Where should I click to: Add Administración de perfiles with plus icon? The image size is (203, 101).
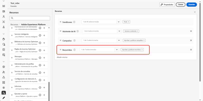point(44,65)
